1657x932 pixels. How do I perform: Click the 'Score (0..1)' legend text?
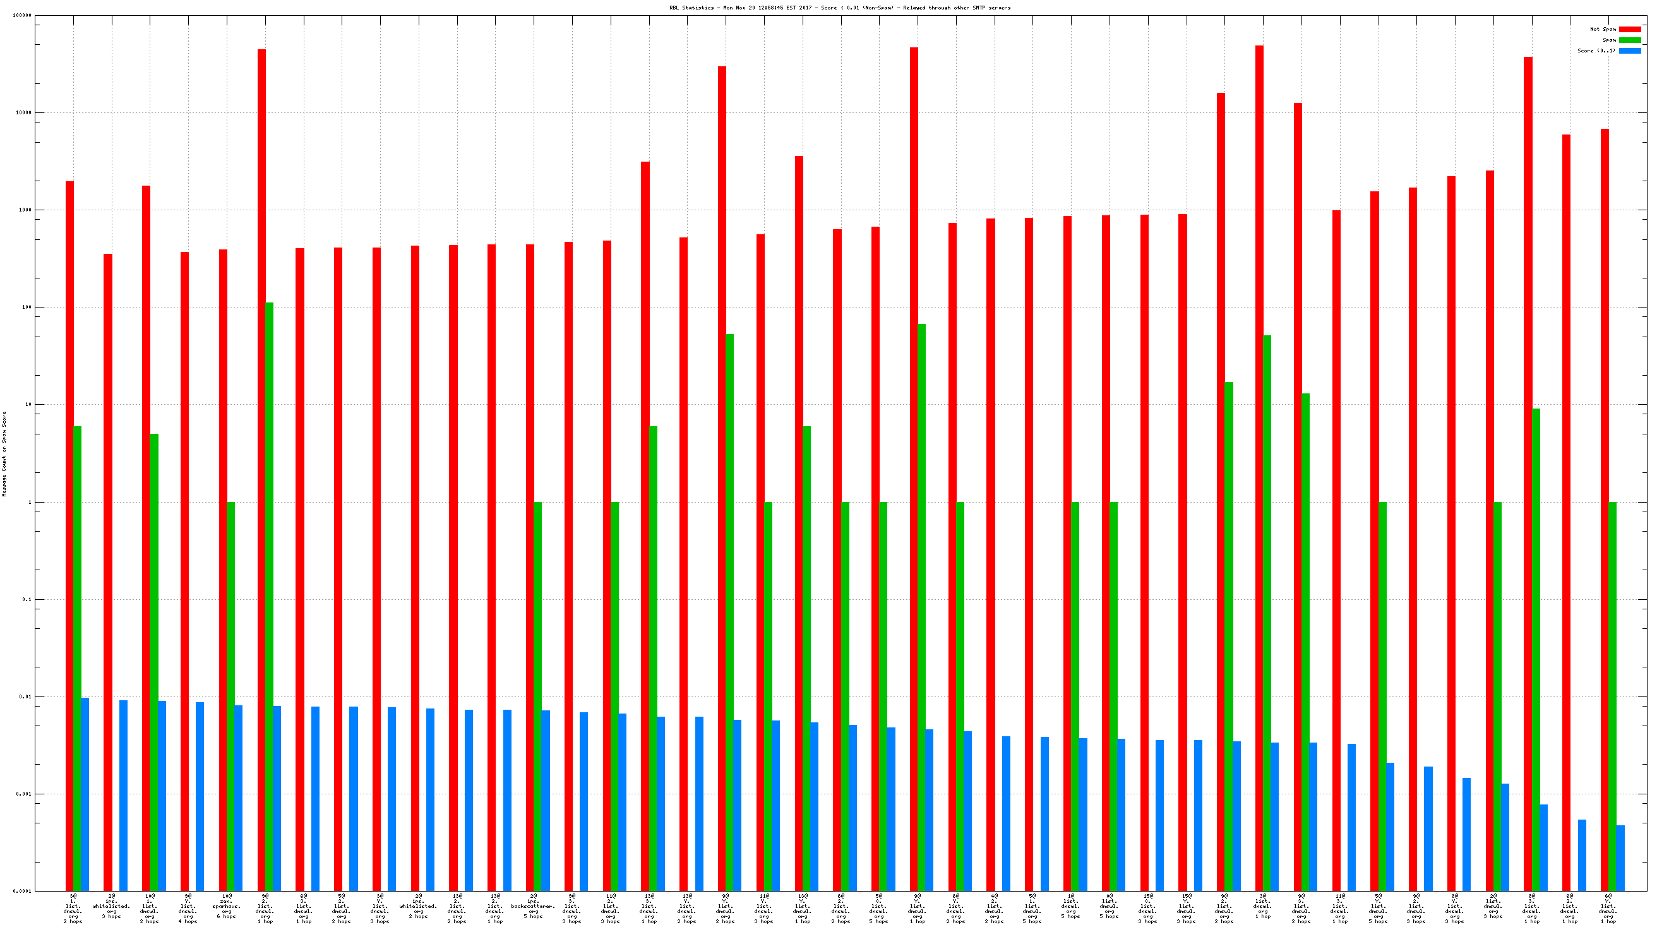pyautogui.click(x=1596, y=51)
